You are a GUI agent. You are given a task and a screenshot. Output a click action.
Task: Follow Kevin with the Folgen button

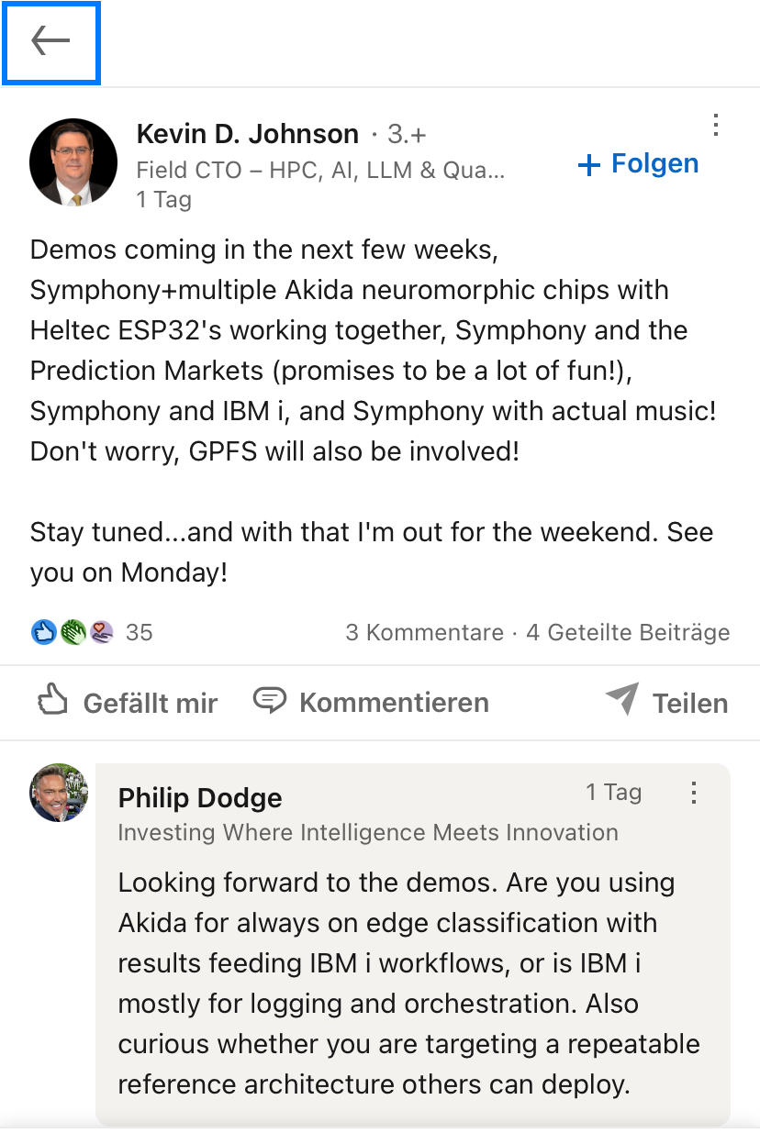tap(639, 164)
